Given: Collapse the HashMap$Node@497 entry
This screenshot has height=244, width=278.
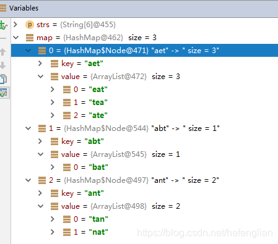Looking at the screenshot, I should [x=28, y=180].
